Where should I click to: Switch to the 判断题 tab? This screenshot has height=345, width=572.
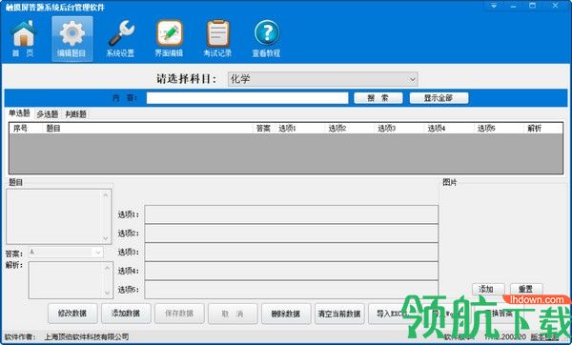click(x=76, y=114)
